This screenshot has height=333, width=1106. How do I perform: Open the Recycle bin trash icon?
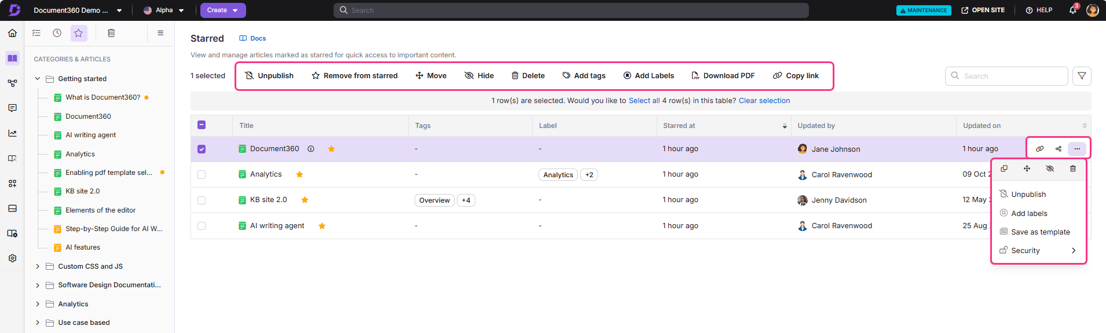pyautogui.click(x=111, y=33)
